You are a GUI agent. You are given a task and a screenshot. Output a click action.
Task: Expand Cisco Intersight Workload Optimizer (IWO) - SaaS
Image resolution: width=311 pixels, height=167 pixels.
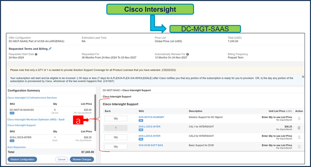(x=36, y=120)
